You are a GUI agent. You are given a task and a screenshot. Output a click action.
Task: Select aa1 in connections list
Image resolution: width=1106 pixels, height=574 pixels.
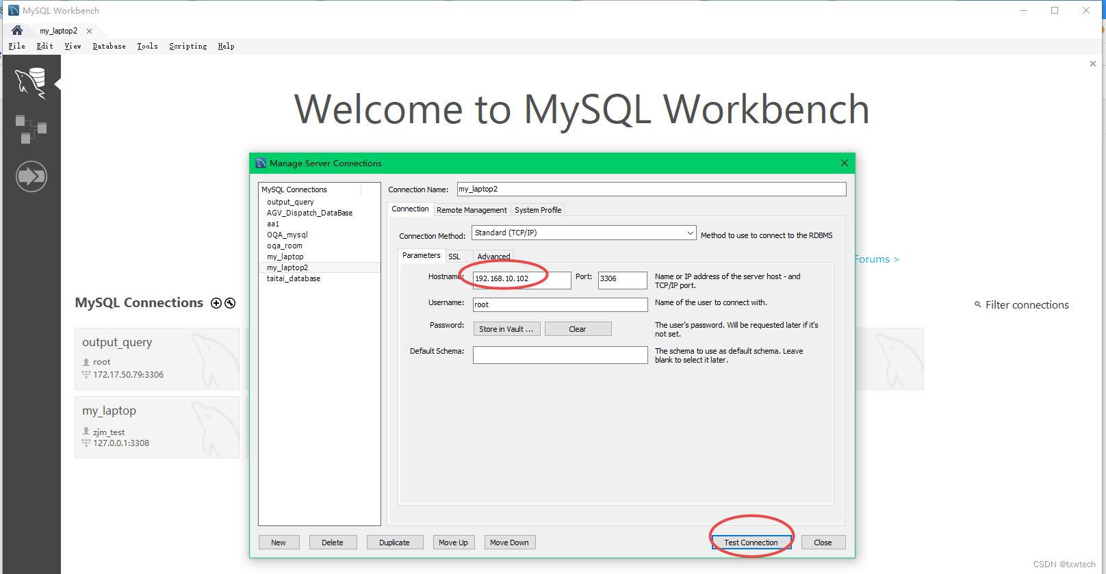pyautogui.click(x=273, y=224)
